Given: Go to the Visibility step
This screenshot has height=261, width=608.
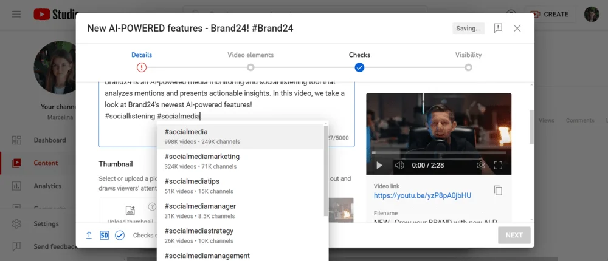Looking at the screenshot, I should (468, 55).
